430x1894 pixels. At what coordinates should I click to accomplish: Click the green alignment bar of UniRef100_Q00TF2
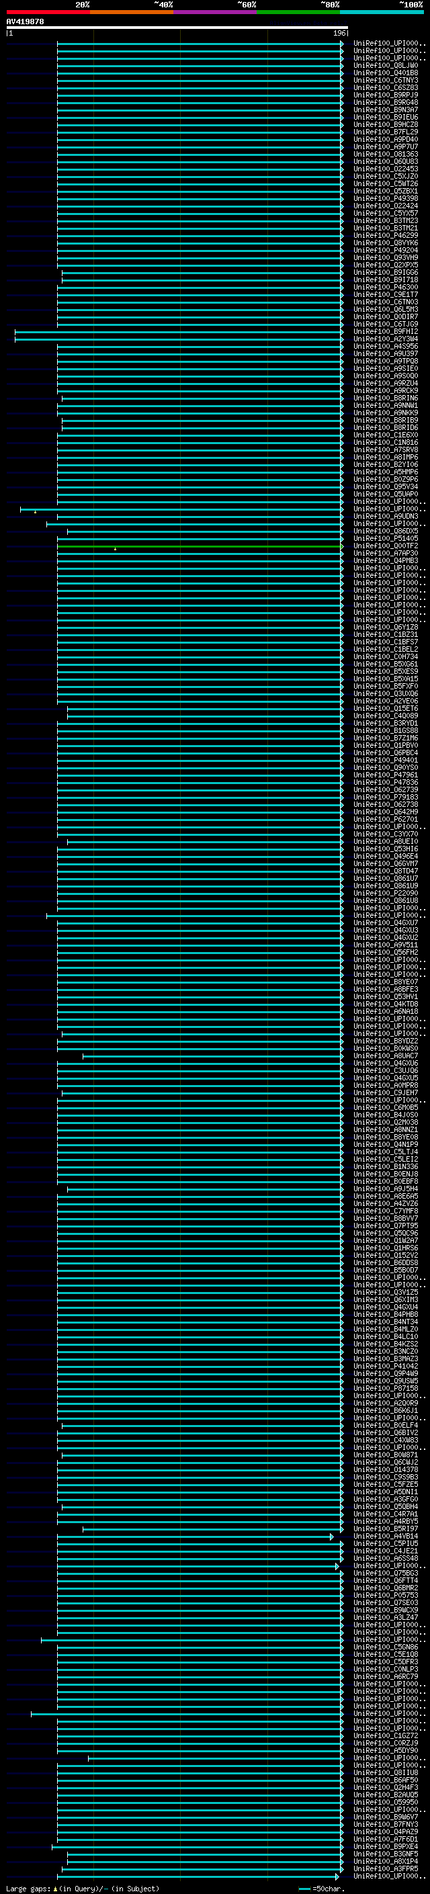(199, 546)
